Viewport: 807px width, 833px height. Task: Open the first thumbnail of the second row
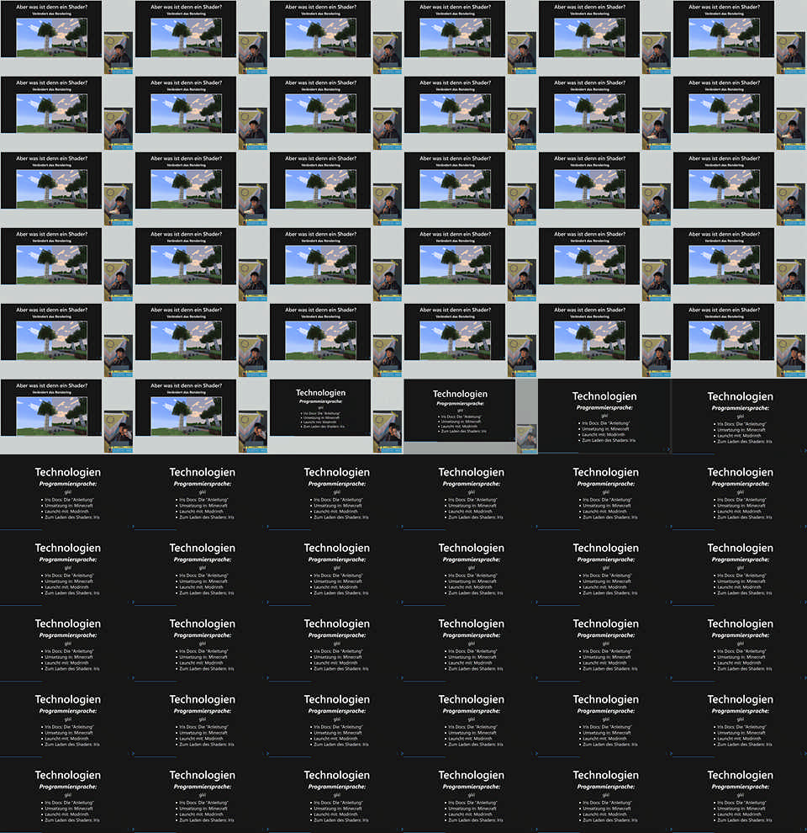coord(67,114)
